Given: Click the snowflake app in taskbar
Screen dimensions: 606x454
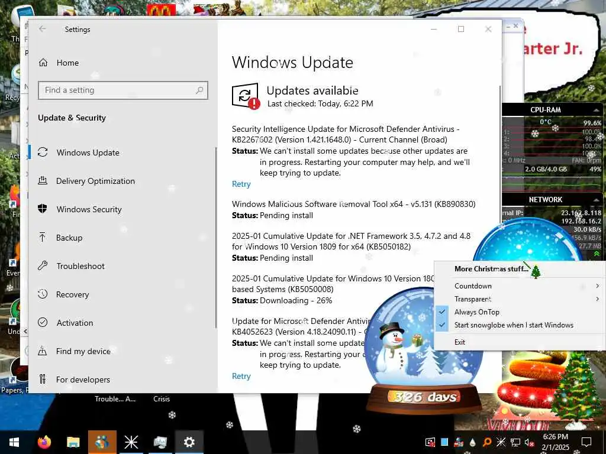Looking at the screenshot, I should coord(131,442).
